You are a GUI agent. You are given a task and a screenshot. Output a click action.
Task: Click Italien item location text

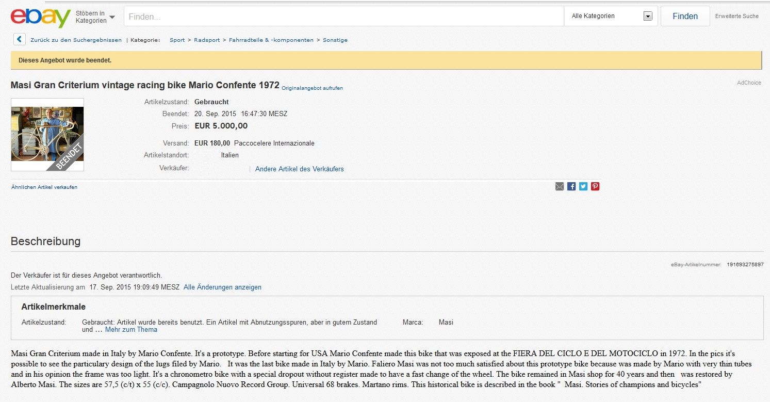tap(230, 155)
